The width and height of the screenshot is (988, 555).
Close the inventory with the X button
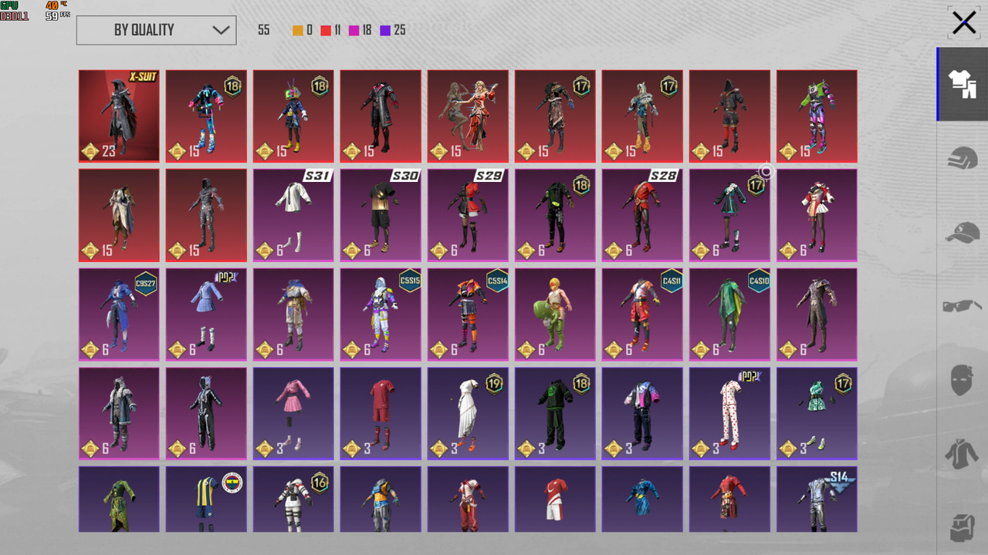coord(963,23)
